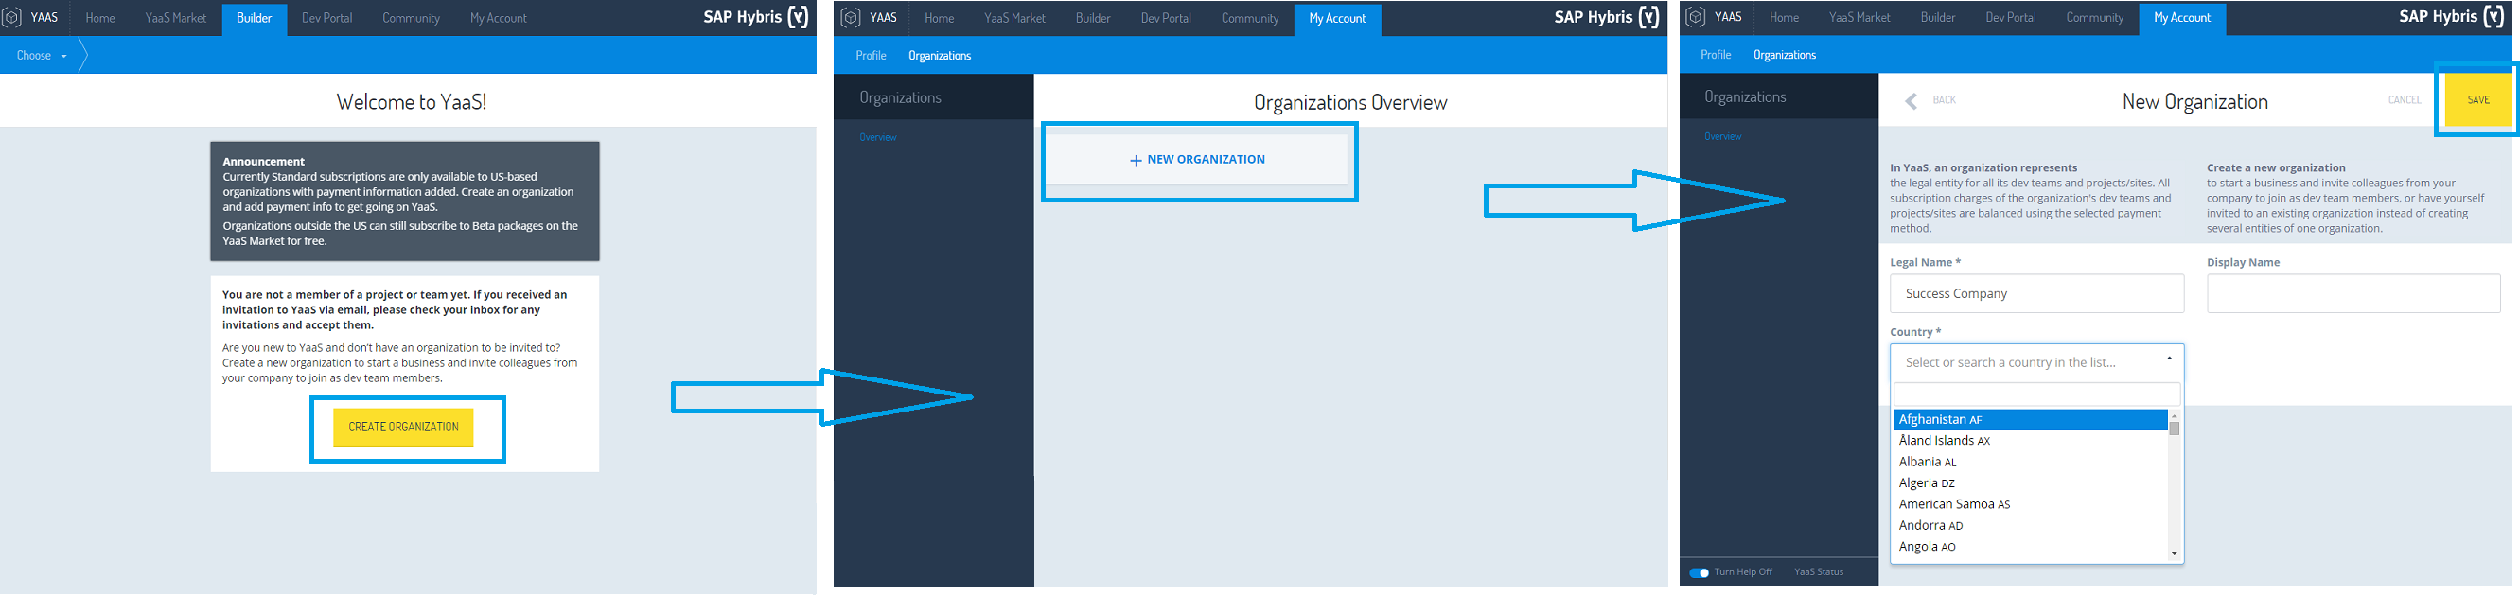The height and width of the screenshot is (596, 2520).
Task: Click the back chevron arrow icon
Action: (1911, 101)
